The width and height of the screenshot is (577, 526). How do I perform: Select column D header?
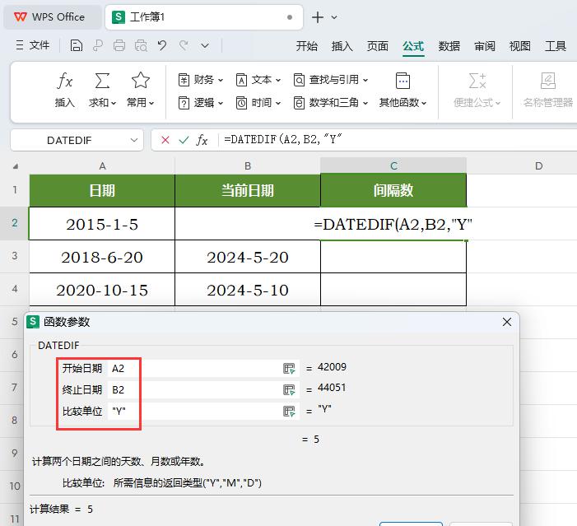pyautogui.click(x=539, y=166)
